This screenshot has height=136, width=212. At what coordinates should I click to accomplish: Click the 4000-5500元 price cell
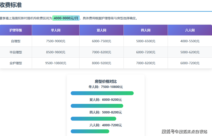[x=190, y=41]
